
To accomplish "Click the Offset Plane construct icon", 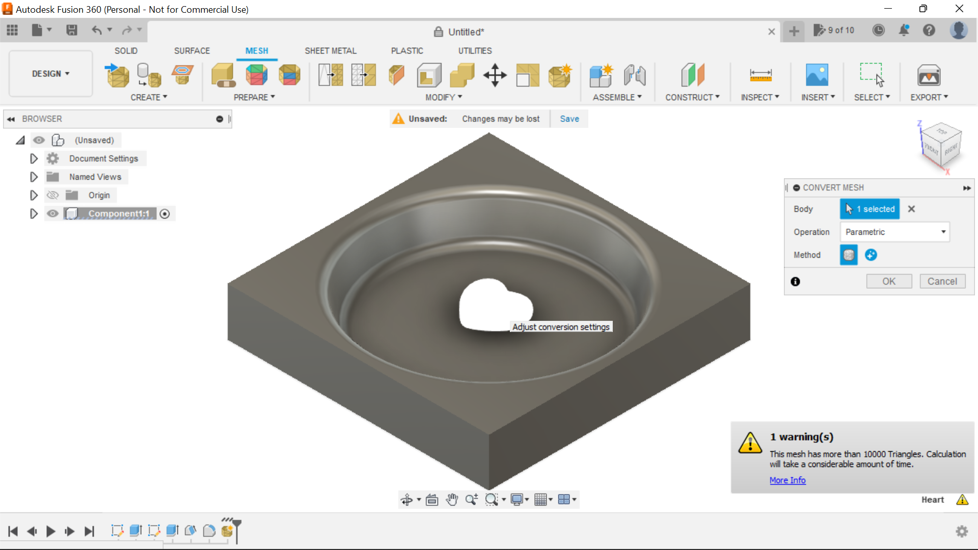I will 693,75.
